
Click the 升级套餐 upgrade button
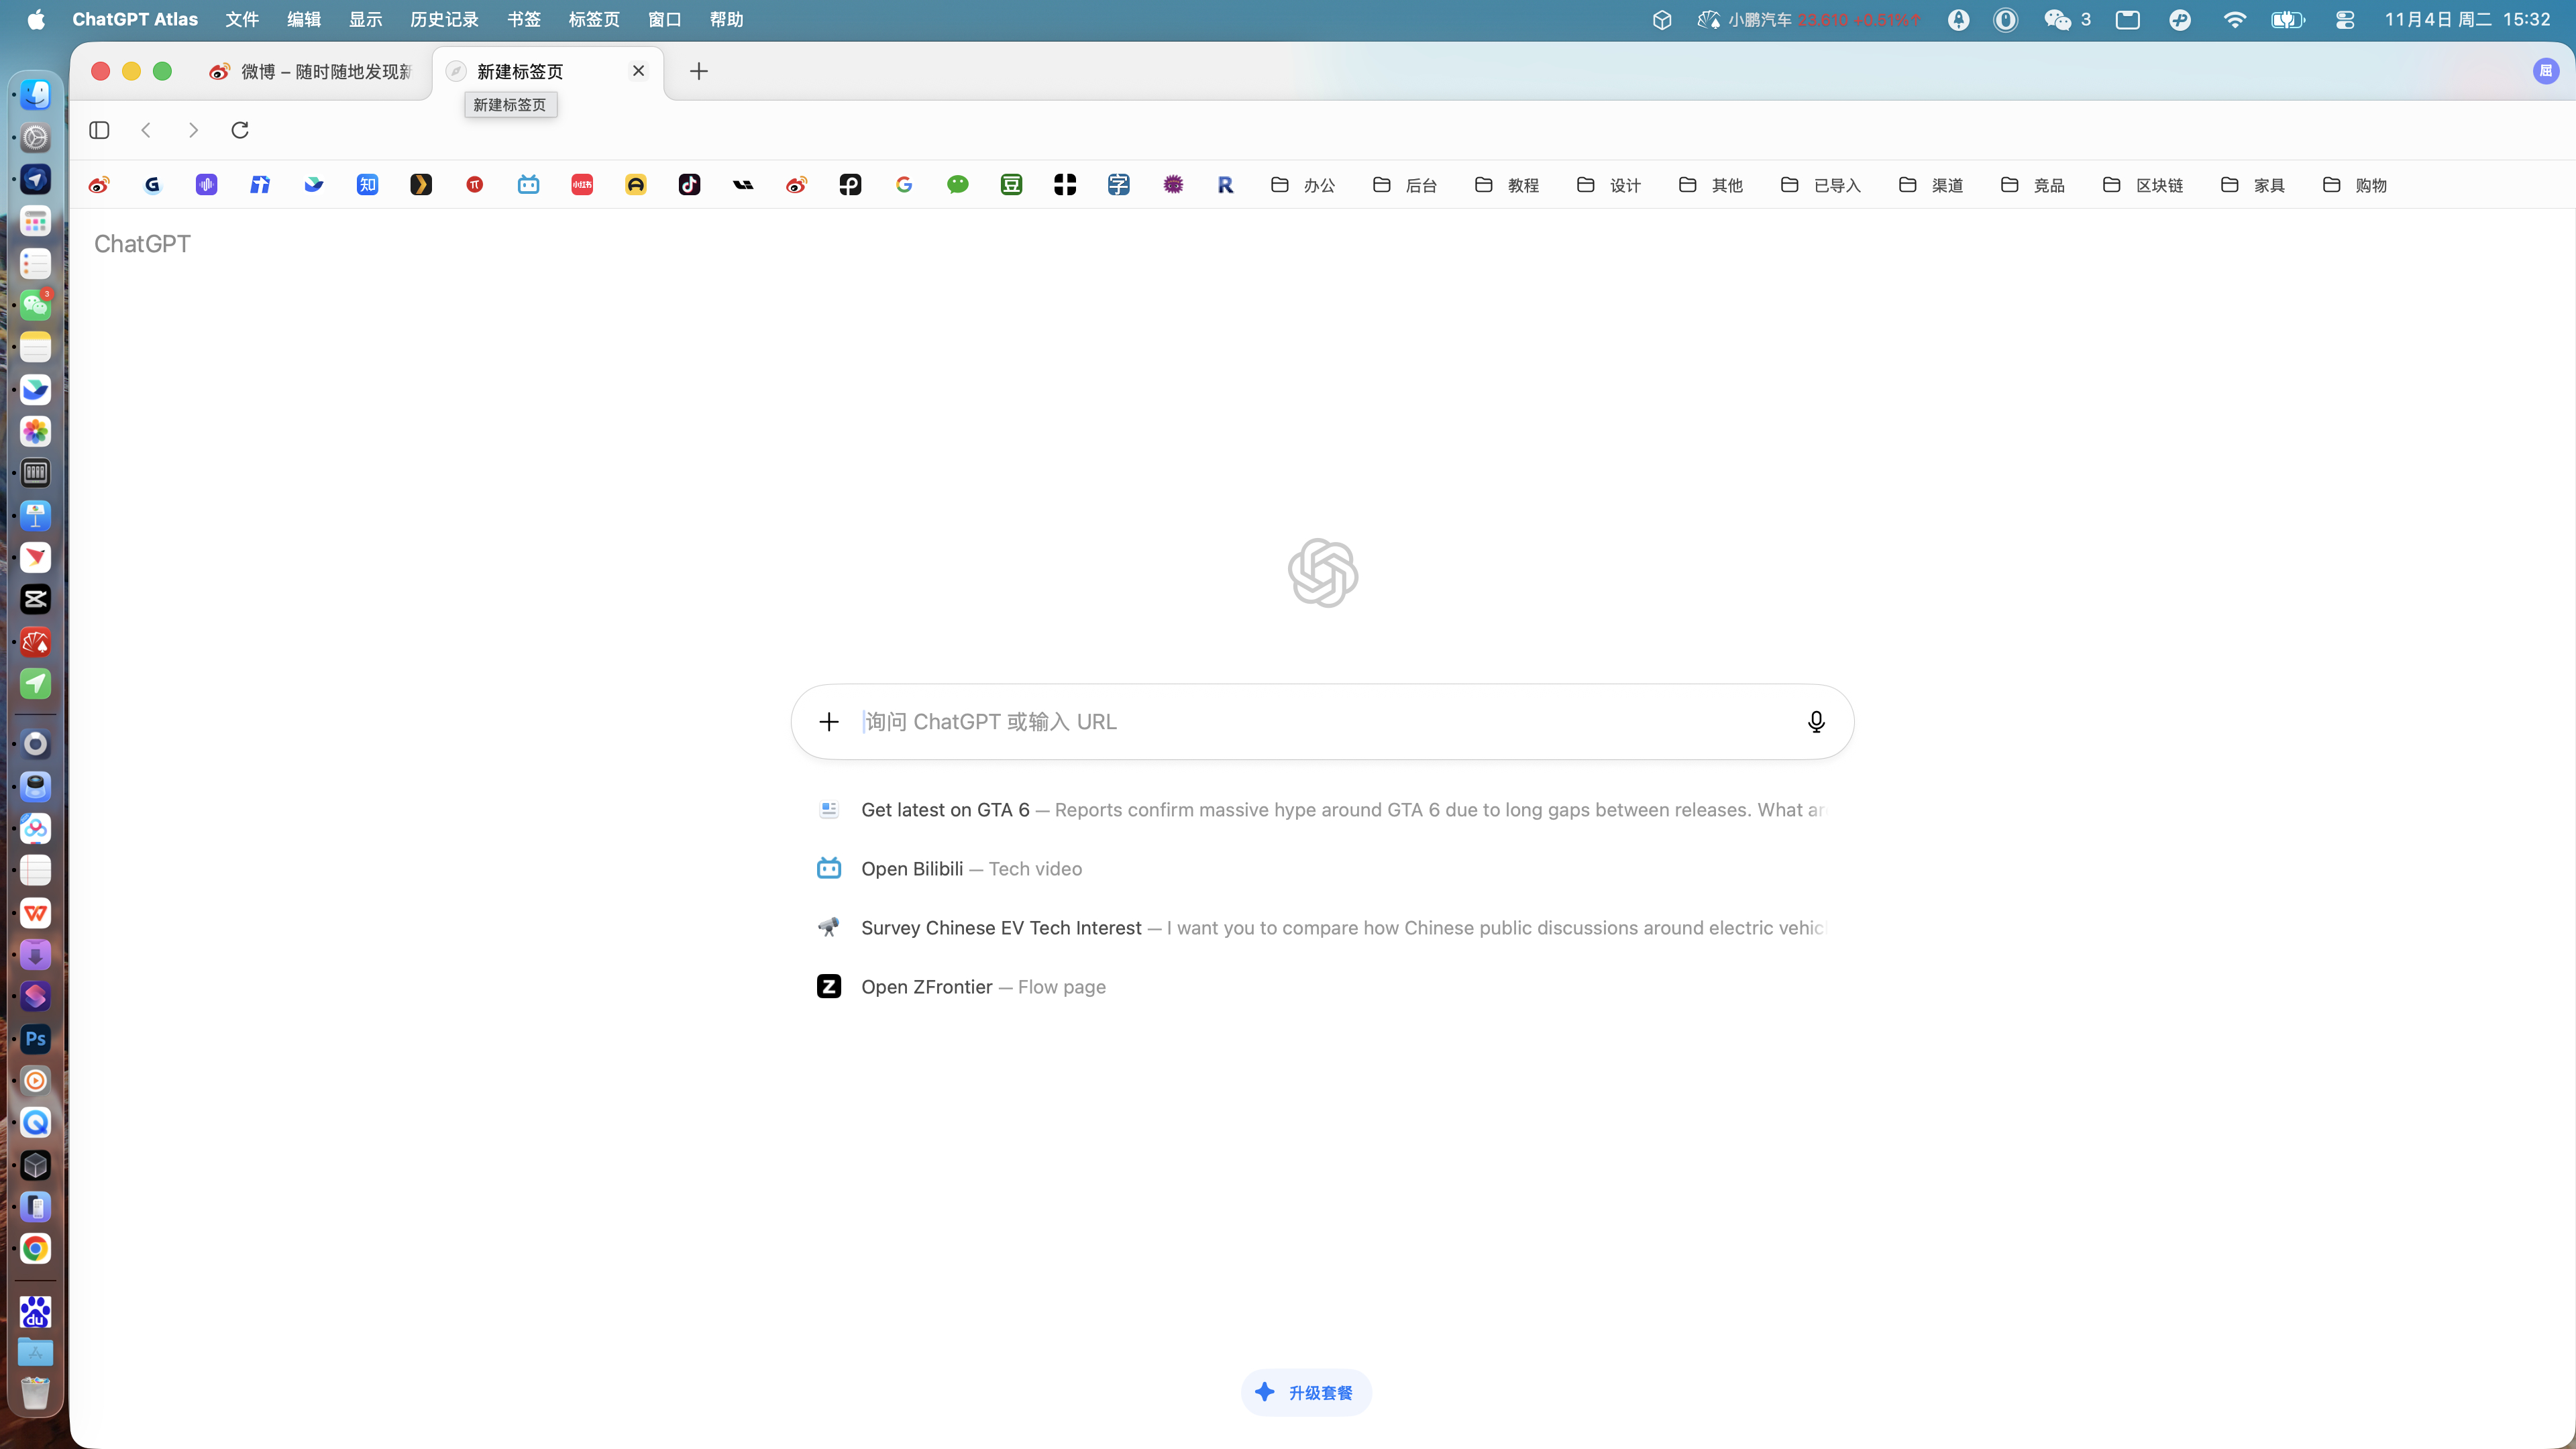click(x=1306, y=1392)
